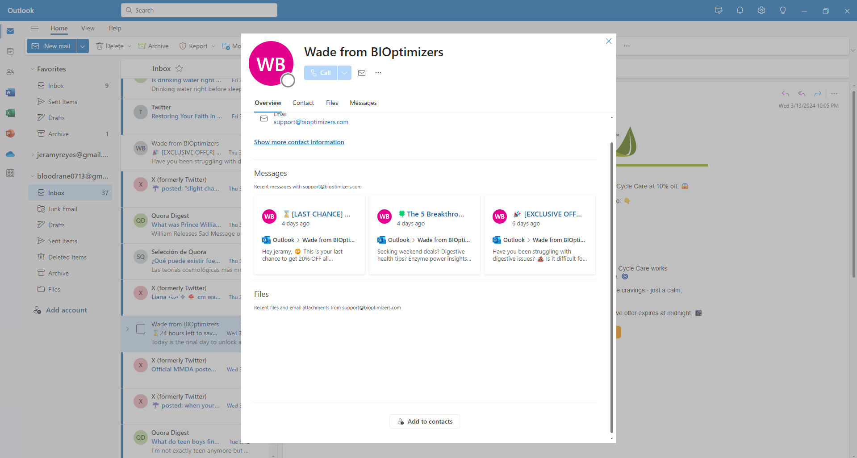Image resolution: width=857 pixels, height=458 pixels.
Task: Launch Word from left rail
Action: tap(10, 92)
